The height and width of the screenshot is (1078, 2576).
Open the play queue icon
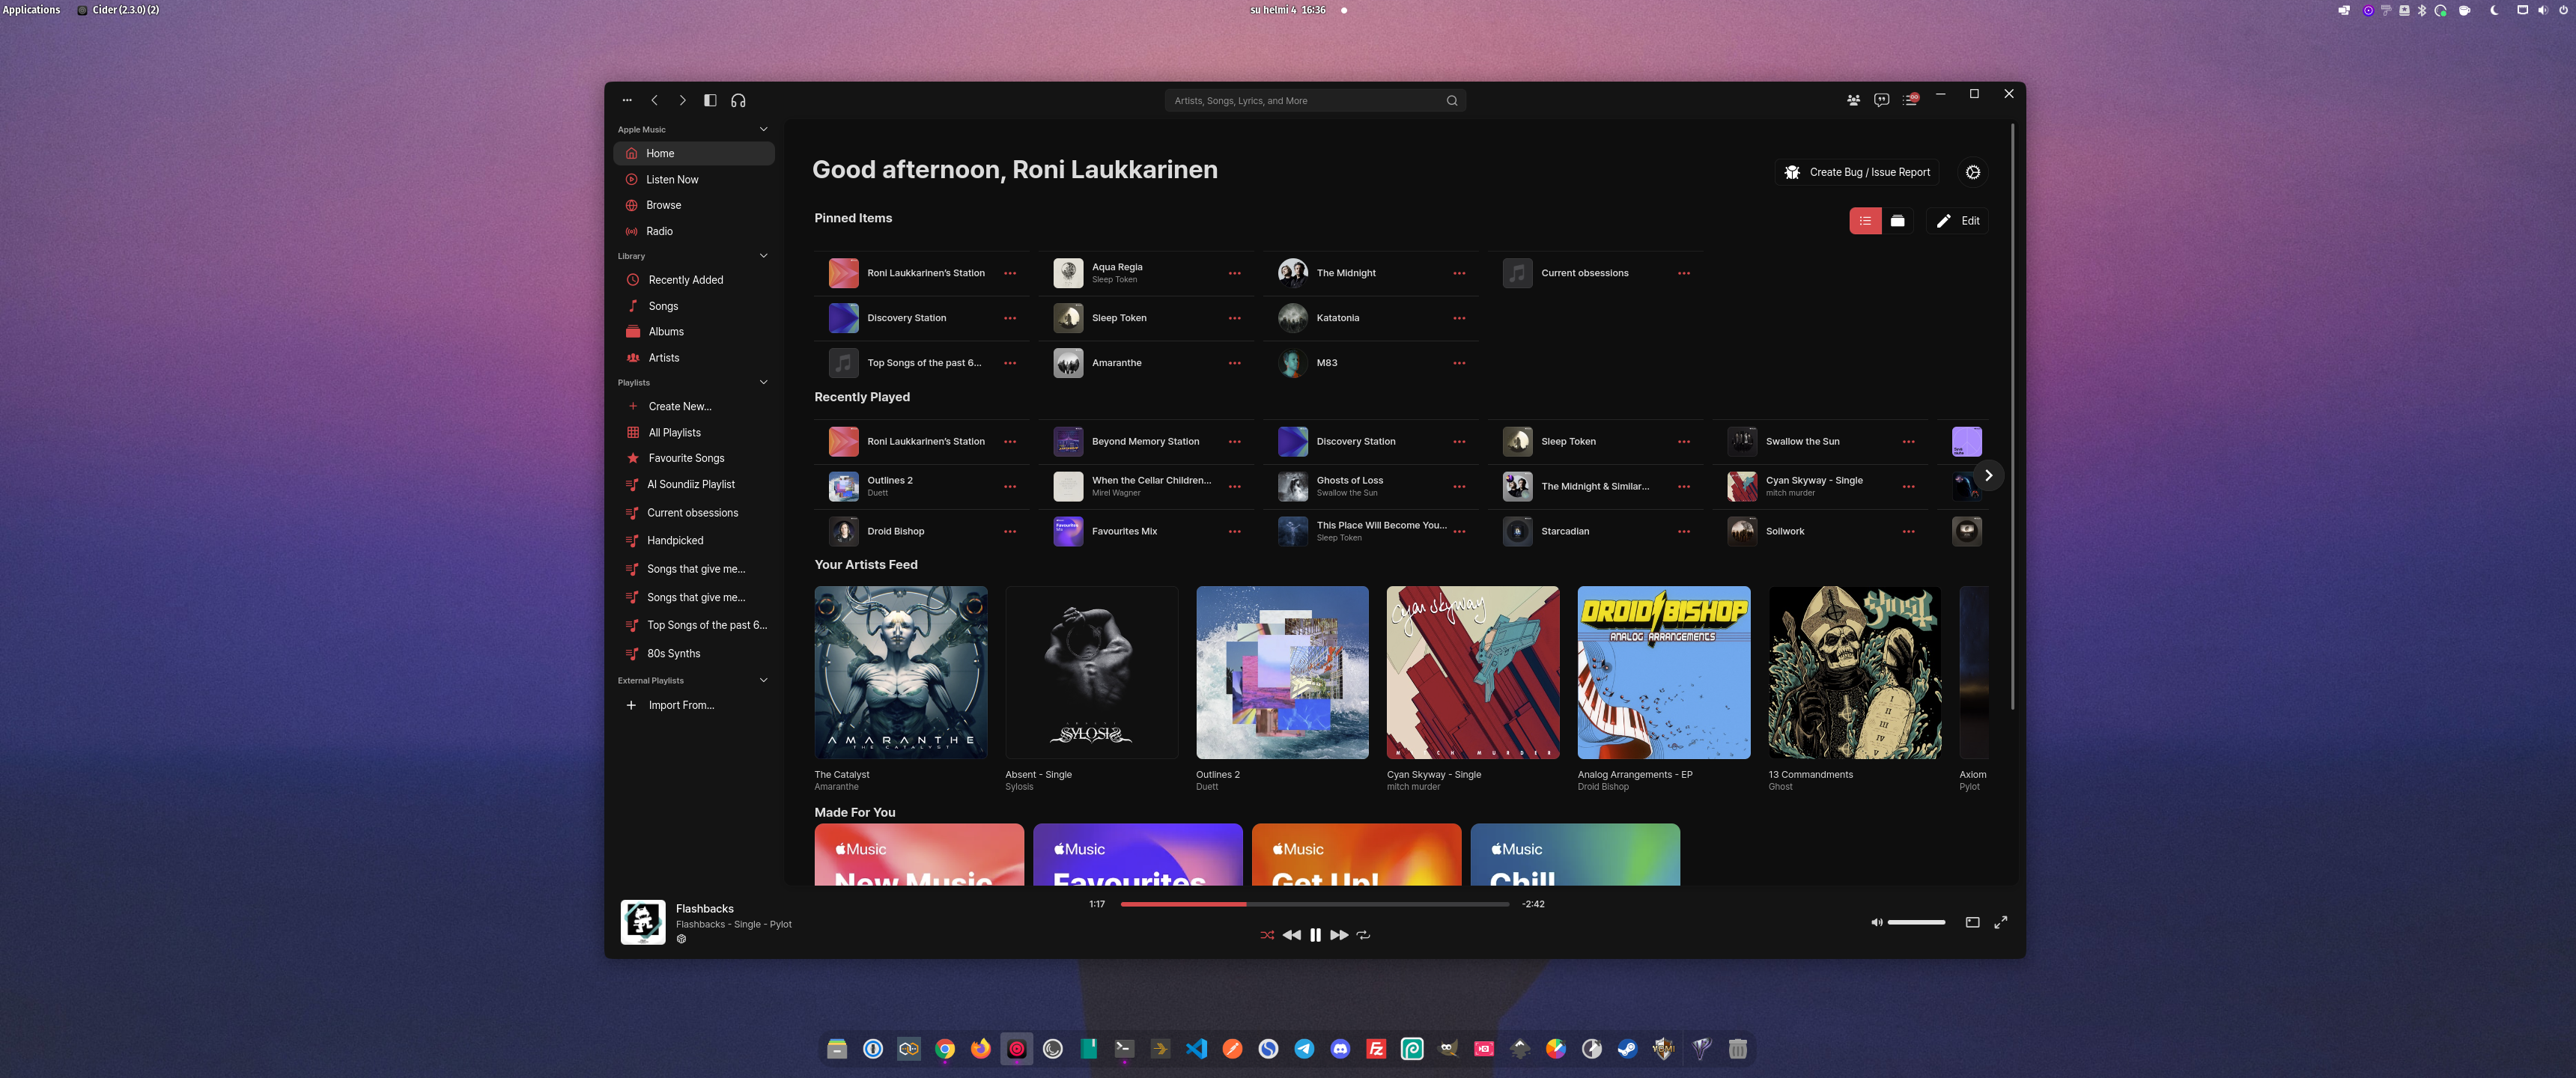[x=1910, y=100]
